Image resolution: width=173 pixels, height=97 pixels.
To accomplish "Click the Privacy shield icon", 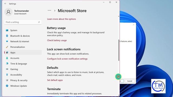I will (7, 80).
